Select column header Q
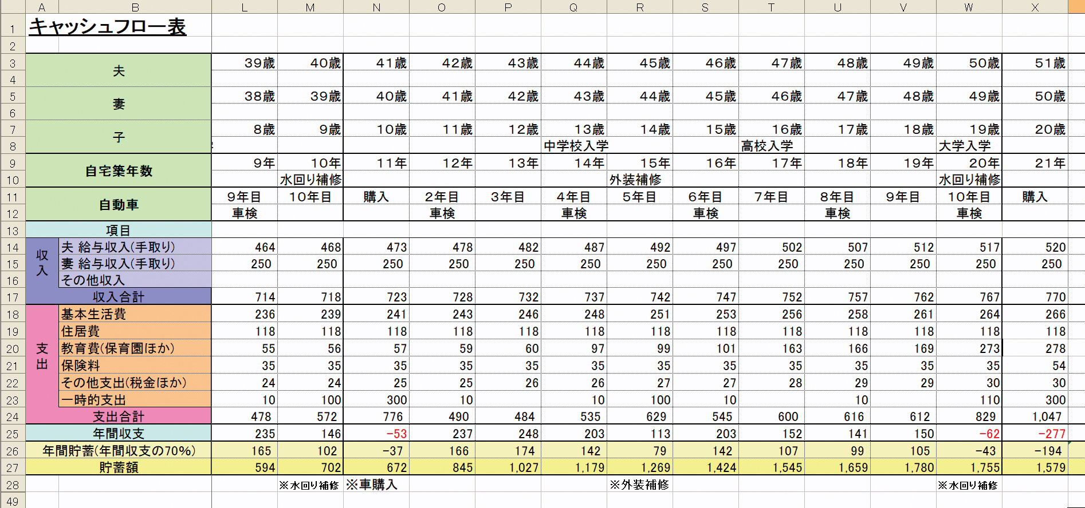Image resolution: width=1085 pixels, height=508 pixels. 574,7
